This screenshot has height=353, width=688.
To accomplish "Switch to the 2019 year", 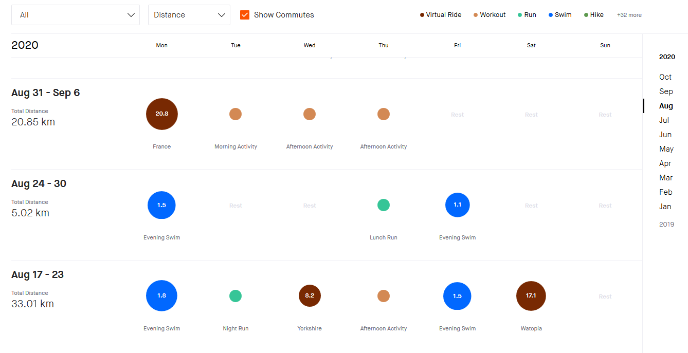I will [666, 224].
